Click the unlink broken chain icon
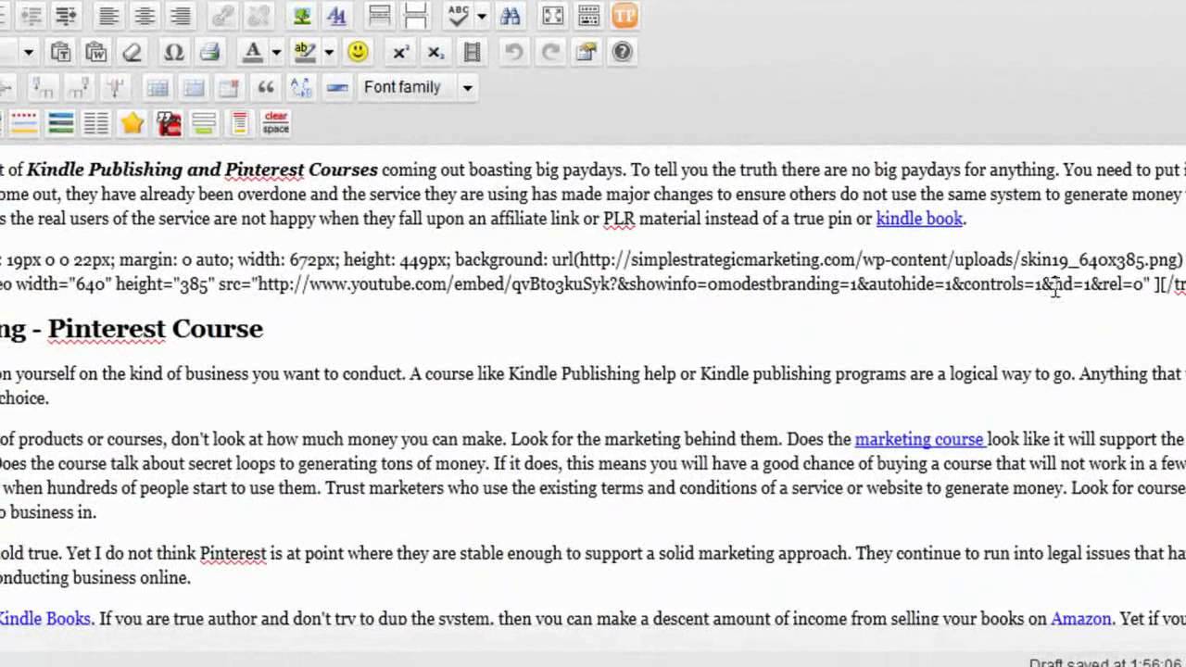 [x=259, y=16]
